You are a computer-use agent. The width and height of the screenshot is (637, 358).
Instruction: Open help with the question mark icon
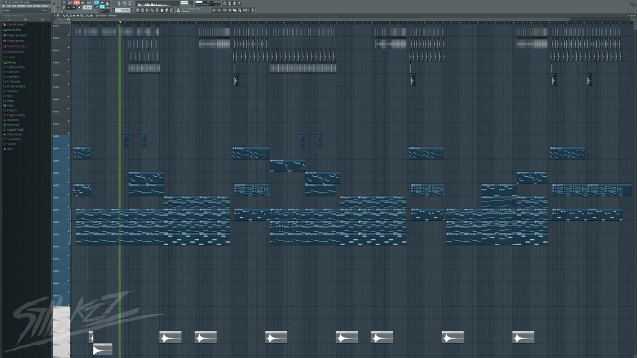(x=239, y=3)
